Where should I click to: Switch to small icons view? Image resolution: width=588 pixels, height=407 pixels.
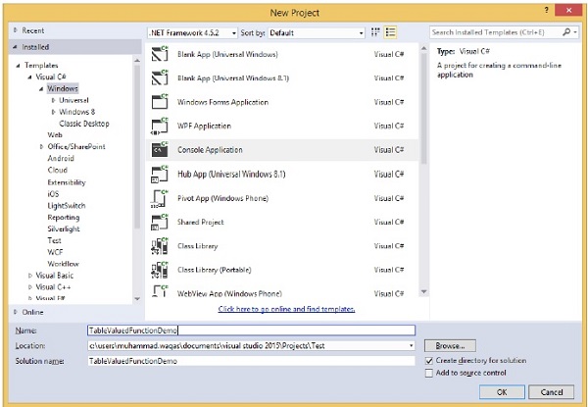click(375, 32)
